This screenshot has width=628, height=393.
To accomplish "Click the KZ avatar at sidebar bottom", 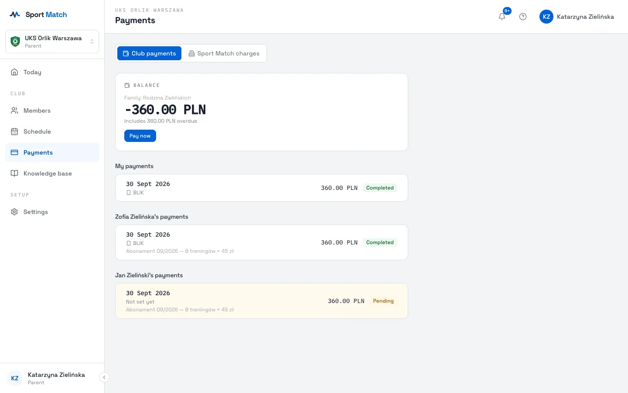I will [15, 378].
